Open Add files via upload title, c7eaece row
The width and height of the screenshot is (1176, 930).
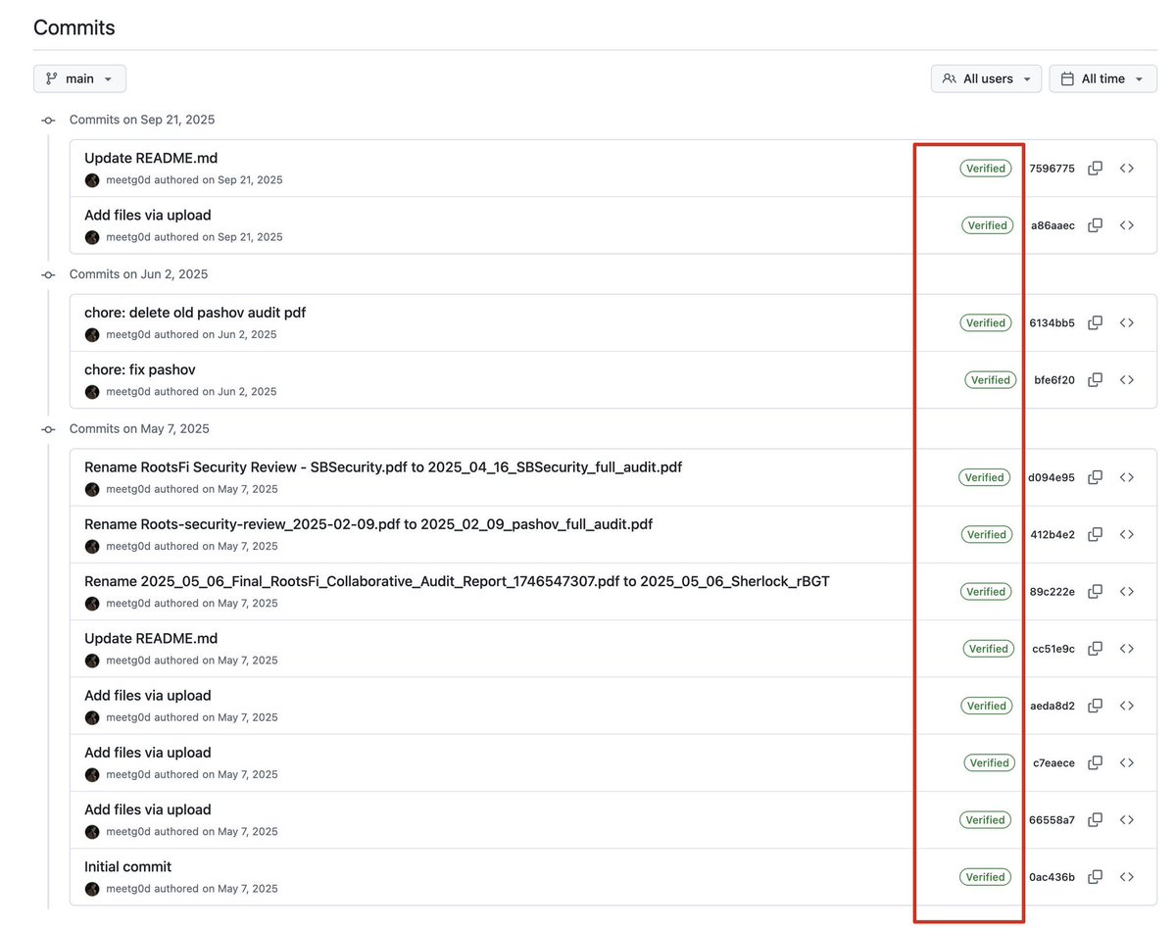pos(148,753)
